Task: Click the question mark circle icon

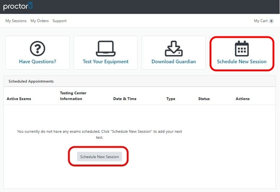Action: click(x=38, y=49)
